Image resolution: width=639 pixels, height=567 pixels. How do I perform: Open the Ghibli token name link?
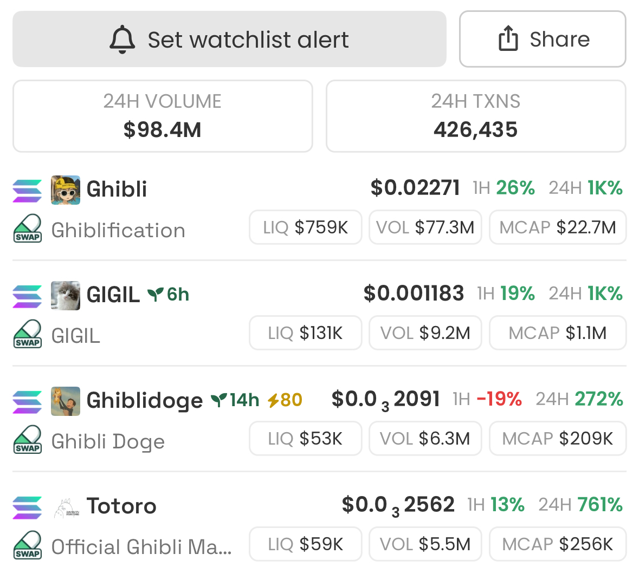point(117,189)
